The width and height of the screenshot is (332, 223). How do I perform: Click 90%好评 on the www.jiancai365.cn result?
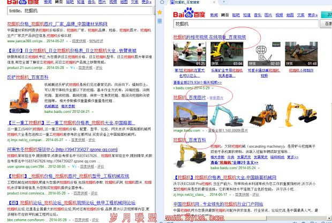[96, 41]
